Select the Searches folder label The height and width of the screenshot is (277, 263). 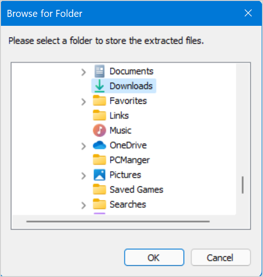[x=128, y=204]
